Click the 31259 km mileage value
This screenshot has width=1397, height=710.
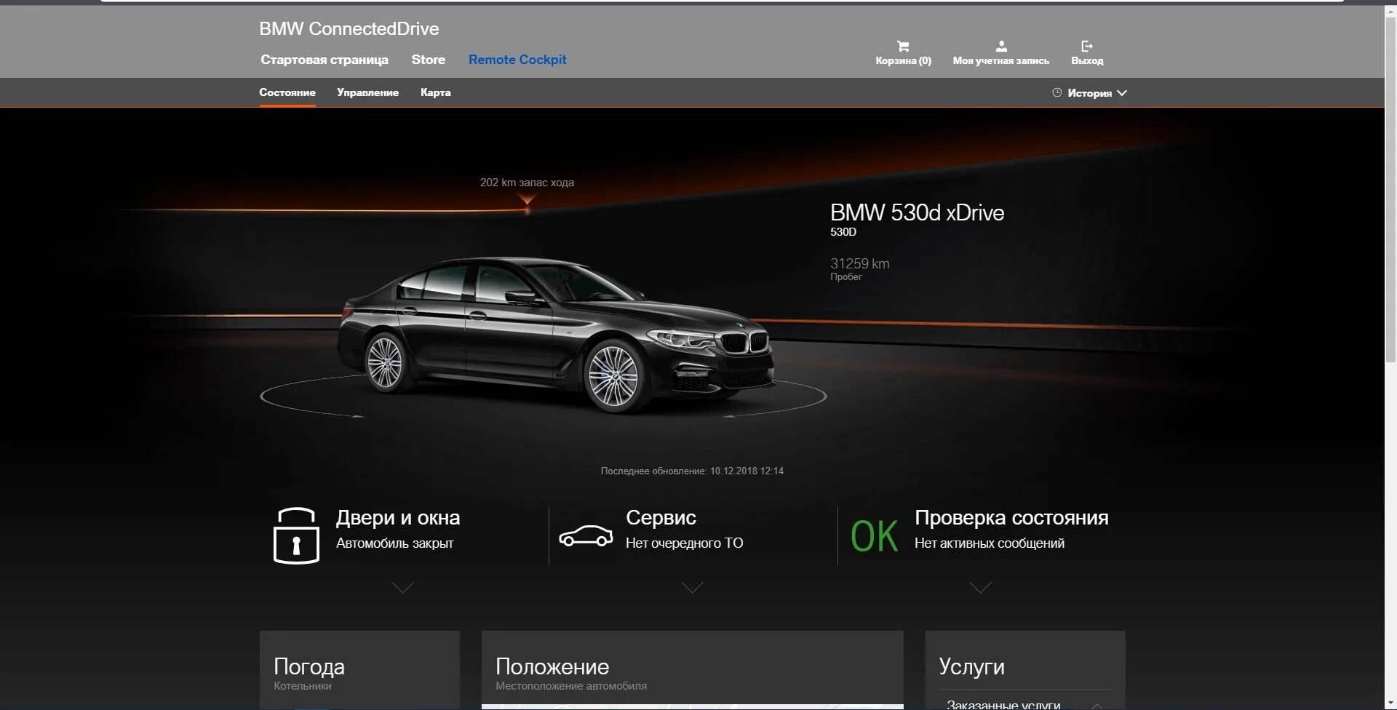tap(860, 263)
